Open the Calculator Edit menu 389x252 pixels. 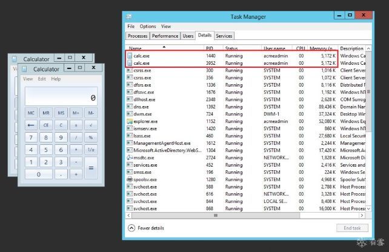[42, 79]
